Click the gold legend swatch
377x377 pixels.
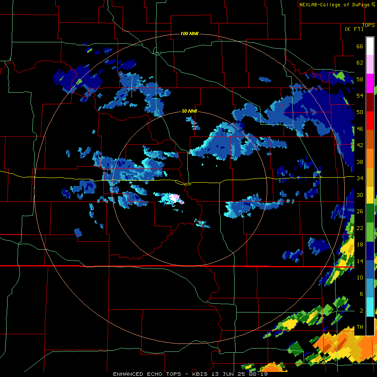(x=370, y=177)
